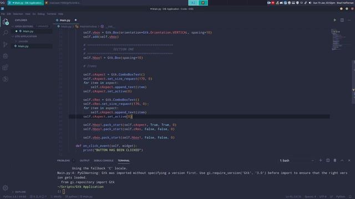Screen dimensions: 355x199
Task: Click the second teal workspace switcher box
Action: 203,3
